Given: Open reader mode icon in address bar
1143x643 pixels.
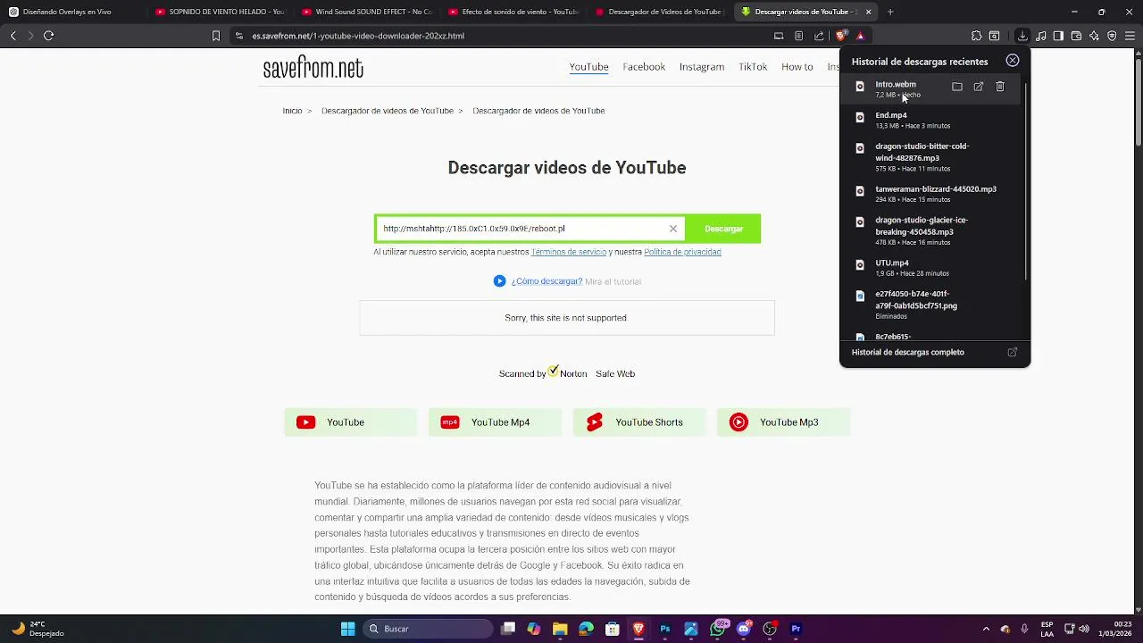Looking at the screenshot, I should click(x=798, y=36).
